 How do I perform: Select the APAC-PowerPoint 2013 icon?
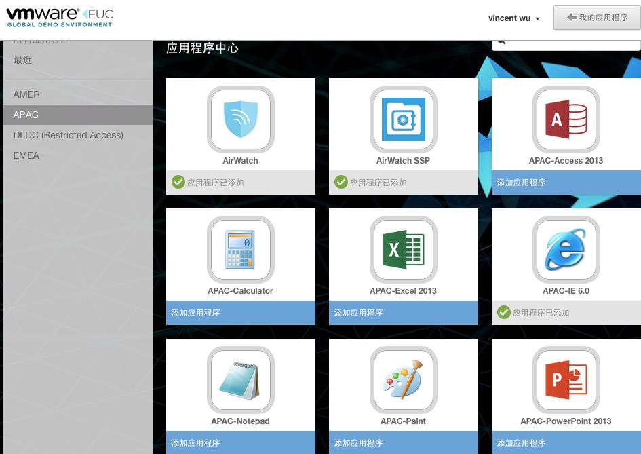566,380
